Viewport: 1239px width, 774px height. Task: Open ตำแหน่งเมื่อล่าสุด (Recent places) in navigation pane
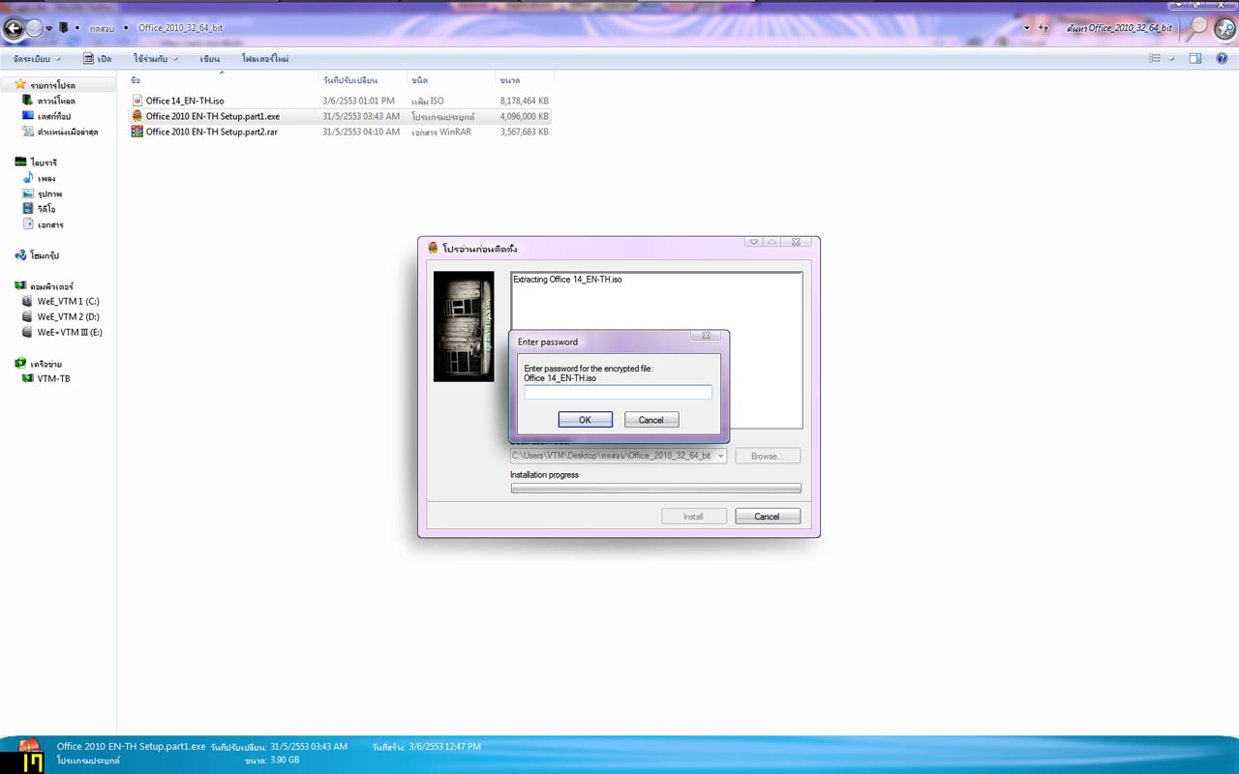click(x=68, y=132)
